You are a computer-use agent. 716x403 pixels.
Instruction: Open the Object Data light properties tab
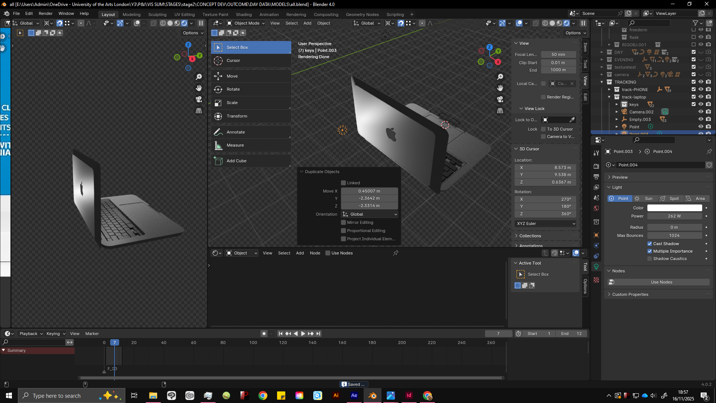[596, 266]
